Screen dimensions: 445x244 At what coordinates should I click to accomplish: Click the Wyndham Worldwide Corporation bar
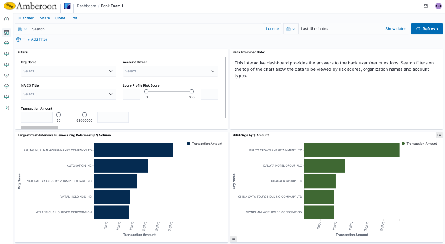click(x=319, y=212)
